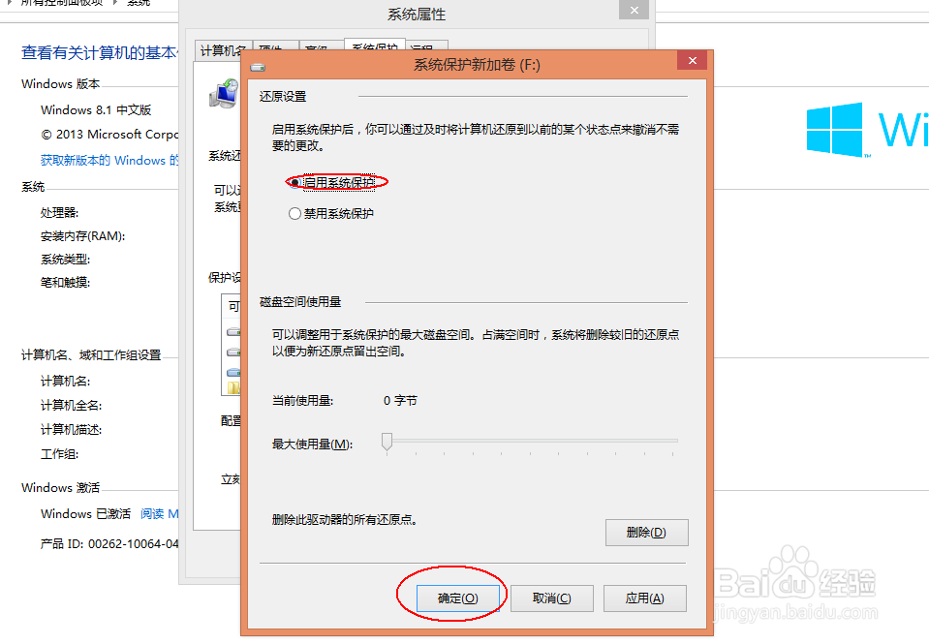929x644 pixels.
Task: Click the 应用 button
Action: pyautogui.click(x=644, y=598)
